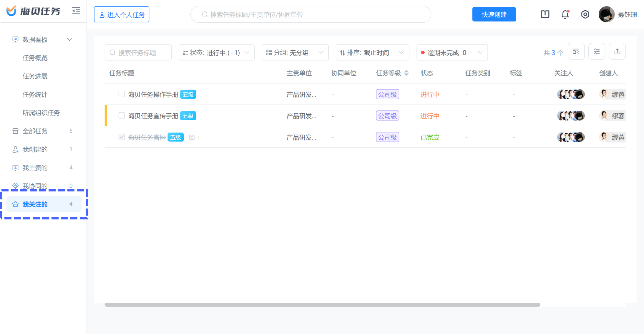
Task: Click creator 缪蓉 in 海贝任务官网 row
Action: click(x=612, y=137)
